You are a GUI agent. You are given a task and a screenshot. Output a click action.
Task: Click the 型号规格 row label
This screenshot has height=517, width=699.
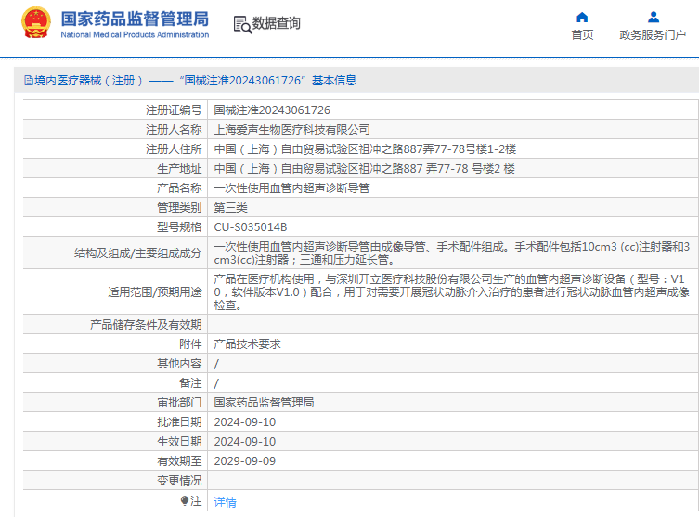point(179,227)
